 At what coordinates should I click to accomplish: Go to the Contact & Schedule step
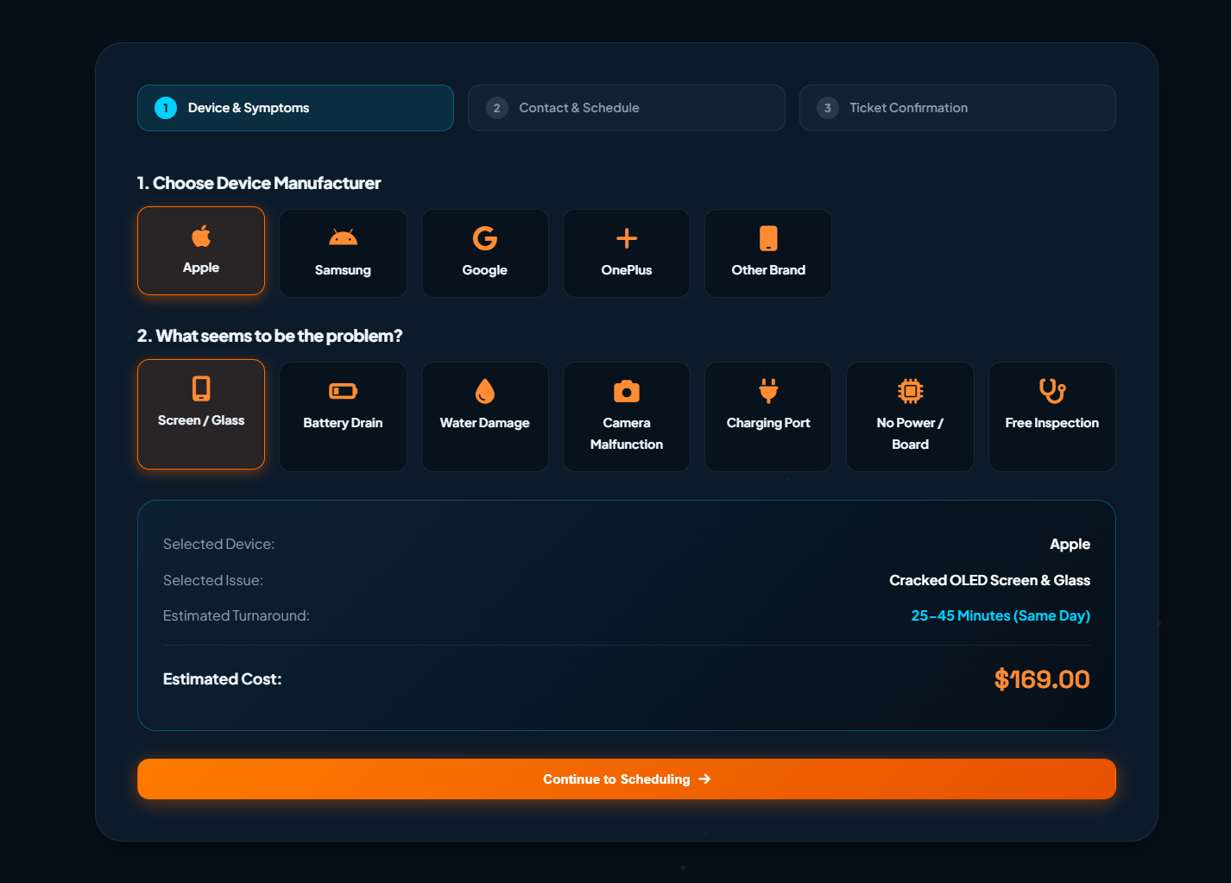(x=627, y=108)
